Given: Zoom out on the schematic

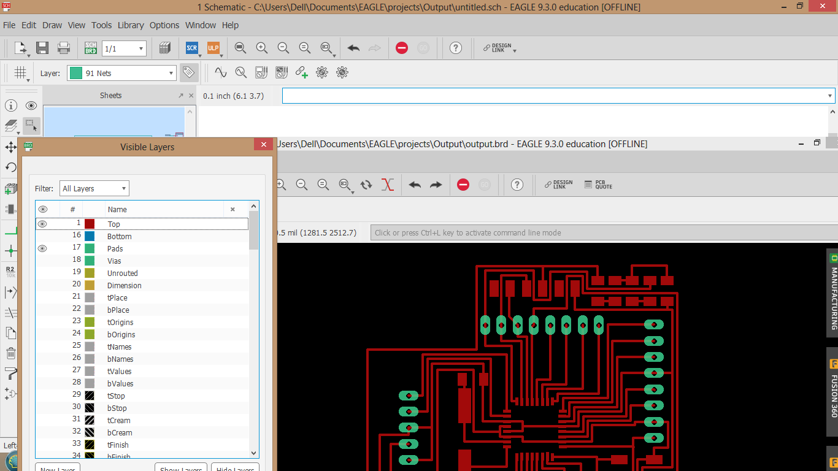Looking at the screenshot, I should [283, 48].
